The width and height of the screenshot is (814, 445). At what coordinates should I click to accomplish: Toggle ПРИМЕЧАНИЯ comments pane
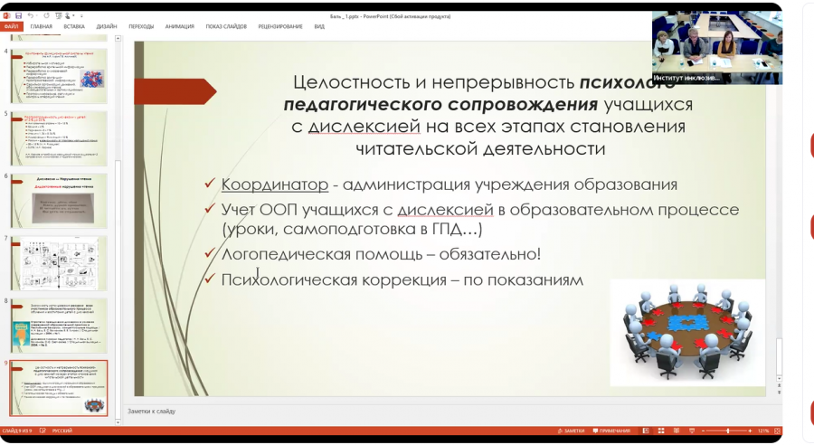[611, 431]
